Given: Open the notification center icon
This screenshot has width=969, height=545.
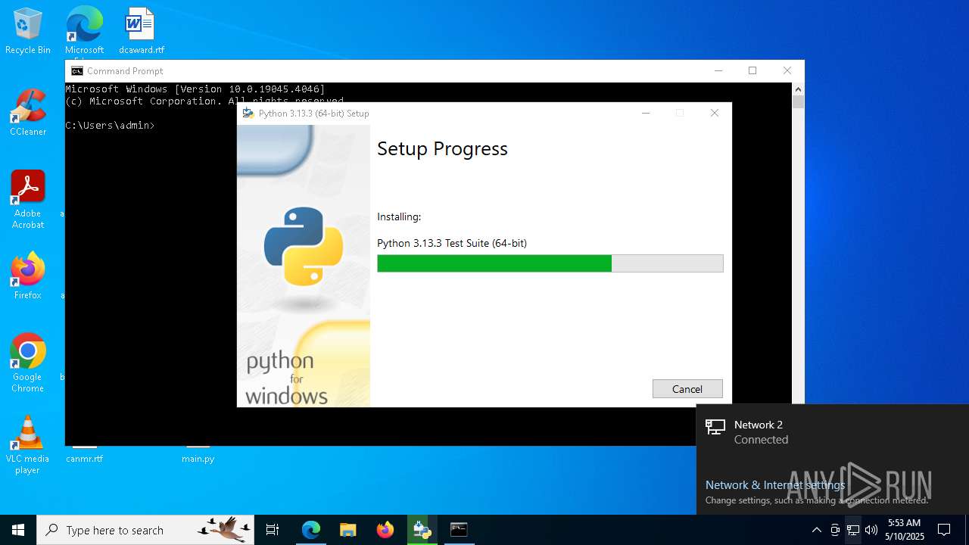Looking at the screenshot, I should (944, 530).
